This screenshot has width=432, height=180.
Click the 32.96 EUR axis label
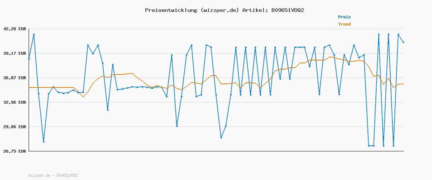tap(14, 102)
